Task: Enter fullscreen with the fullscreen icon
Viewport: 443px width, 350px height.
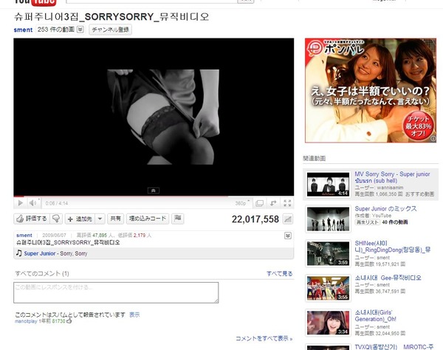Action: pyautogui.click(x=287, y=203)
